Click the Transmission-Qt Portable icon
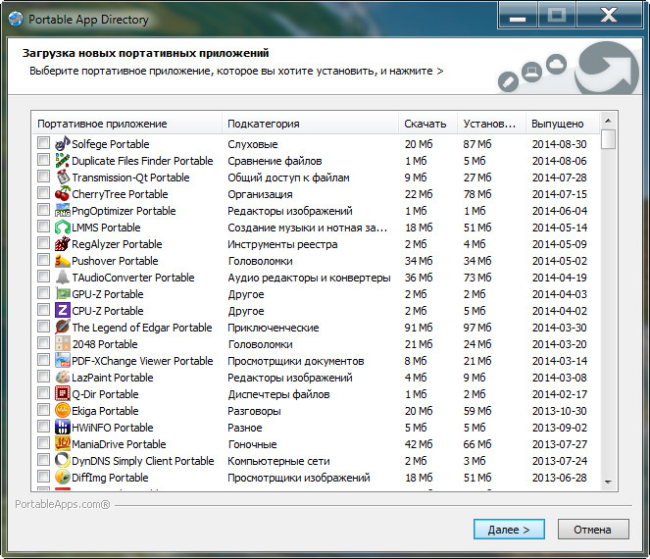Image resolution: width=650 pixels, height=559 pixels. 62,178
